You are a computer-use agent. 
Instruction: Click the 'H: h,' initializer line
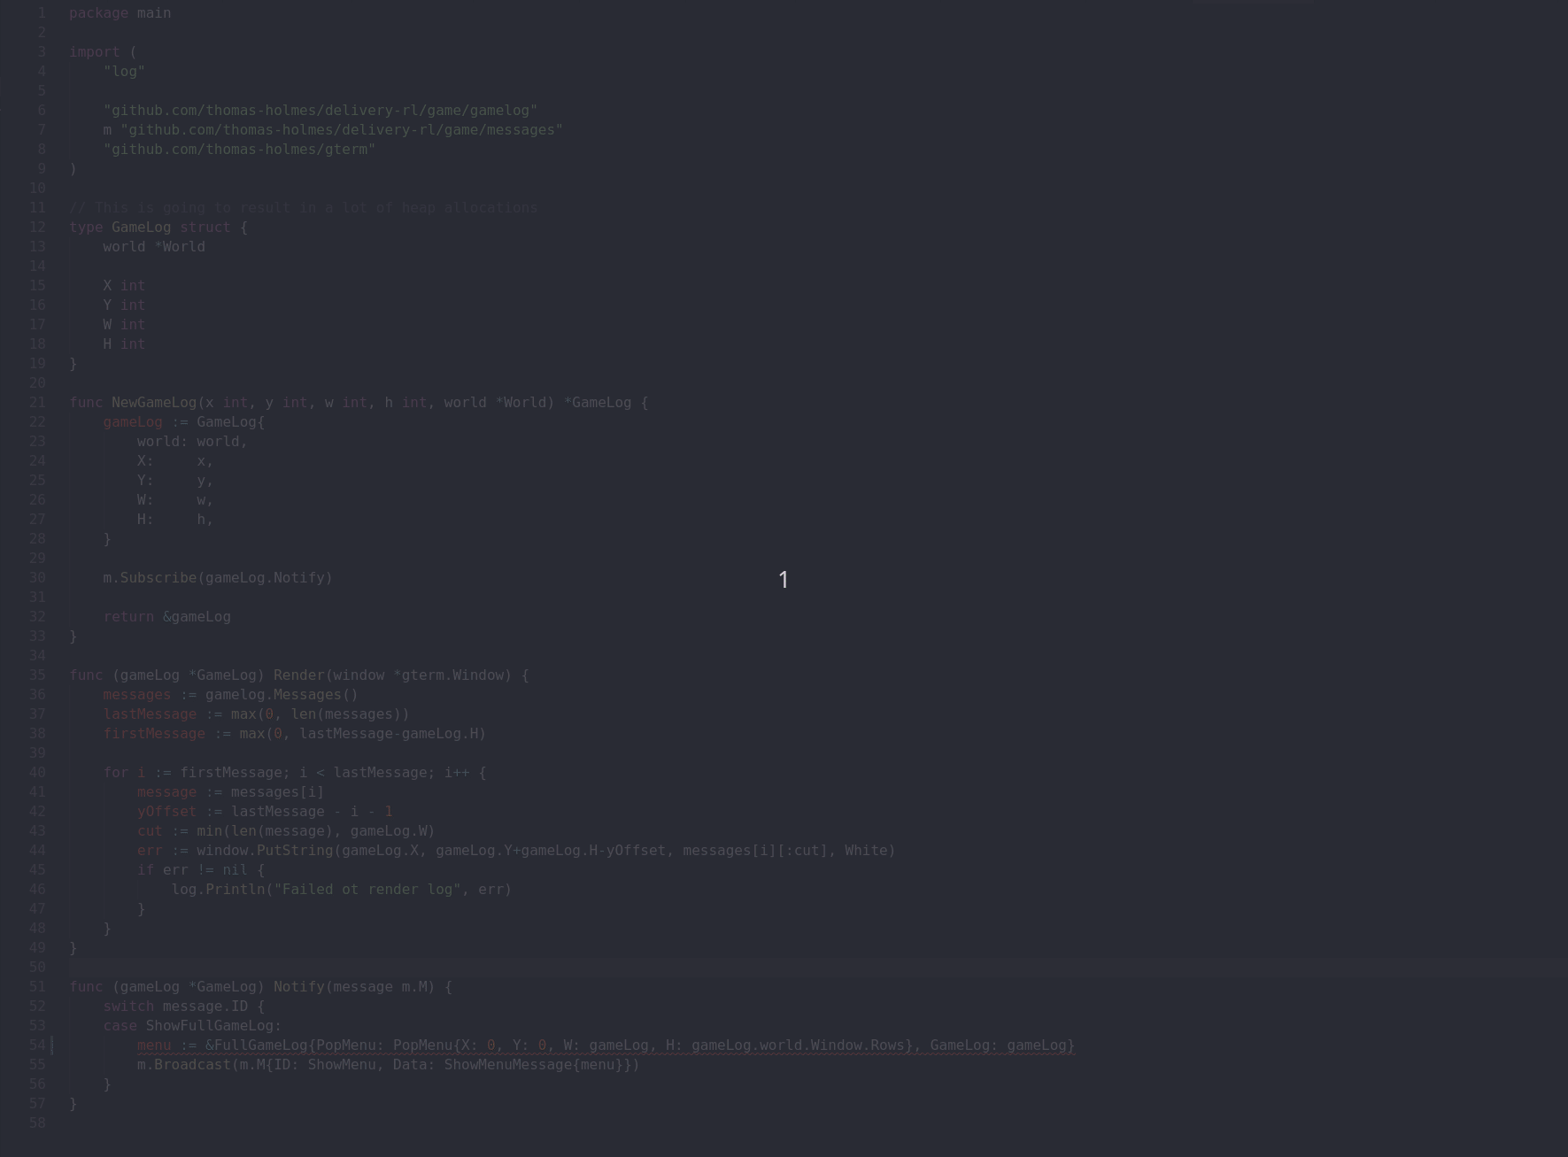175,520
